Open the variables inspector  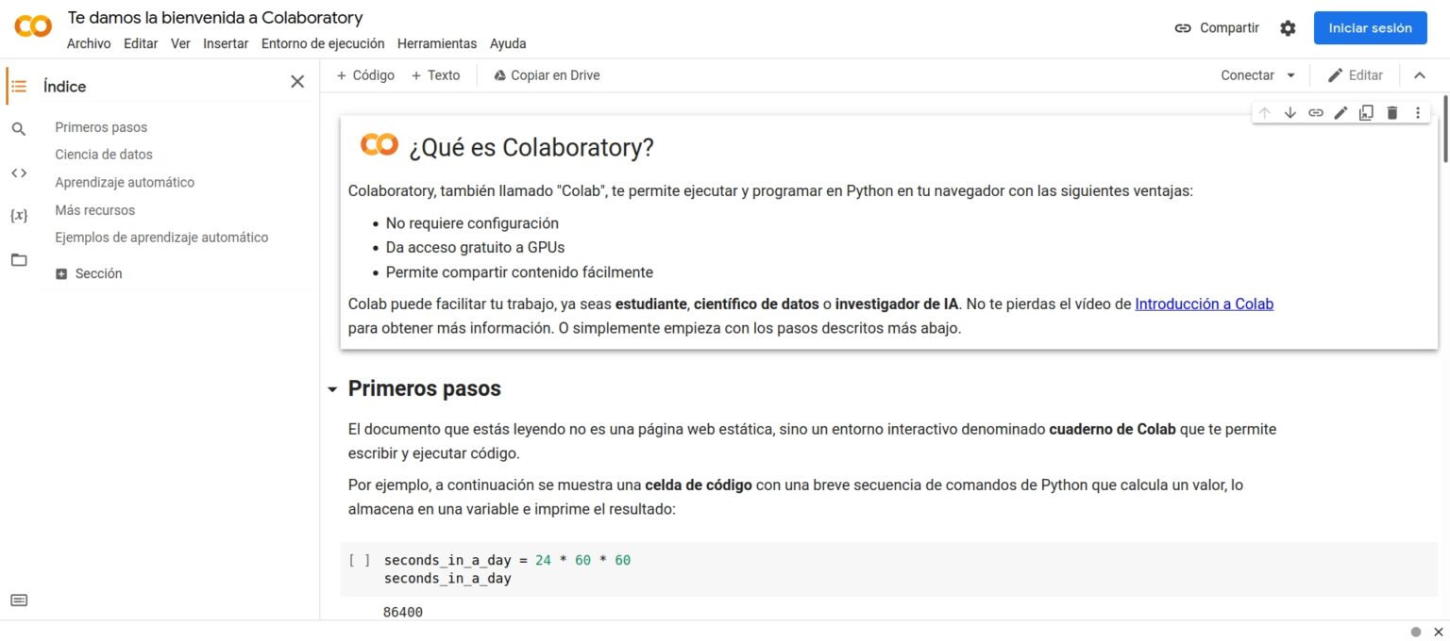point(19,215)
